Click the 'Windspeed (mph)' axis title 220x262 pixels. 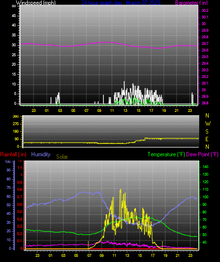click(36, 3)
